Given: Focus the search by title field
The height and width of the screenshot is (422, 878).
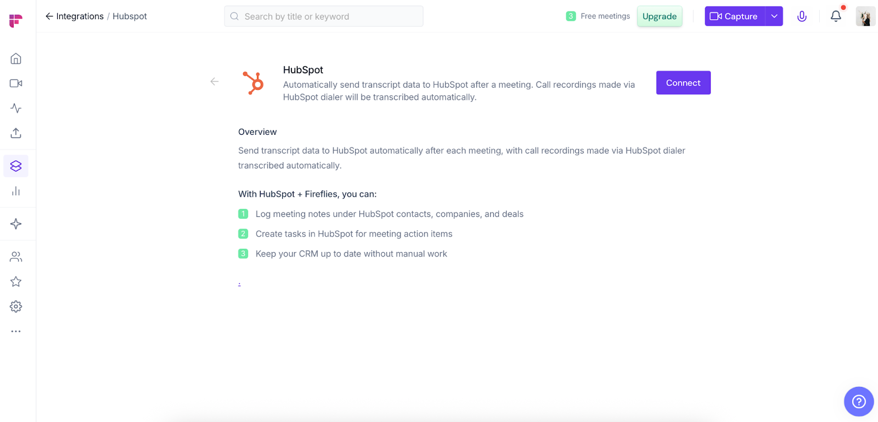Looking at the screenshot, I should click(324, 16).
